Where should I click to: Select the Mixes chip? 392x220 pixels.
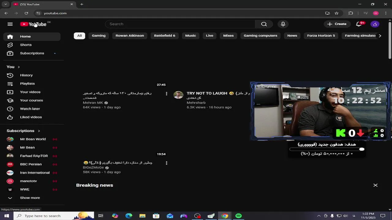(x=228, y=36)
